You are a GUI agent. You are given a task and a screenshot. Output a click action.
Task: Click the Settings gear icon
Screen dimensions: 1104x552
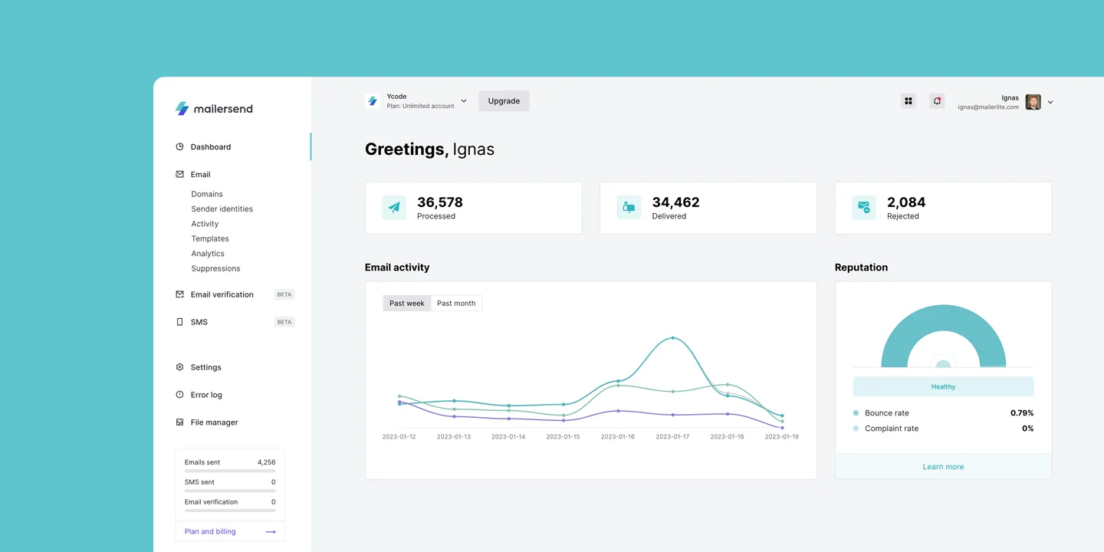point(179,367)
